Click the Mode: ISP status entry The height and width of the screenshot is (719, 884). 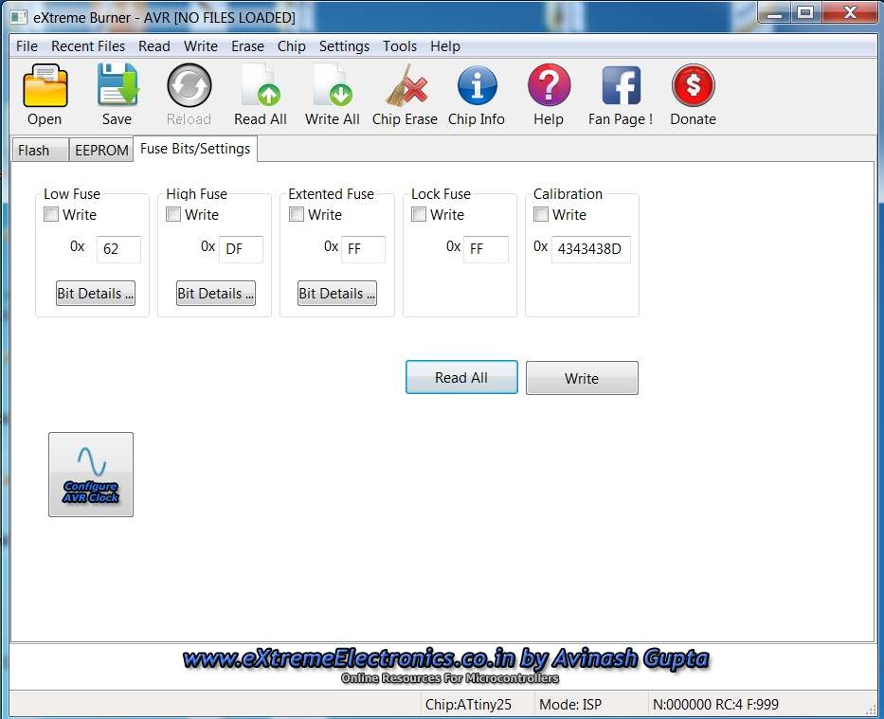570,705
